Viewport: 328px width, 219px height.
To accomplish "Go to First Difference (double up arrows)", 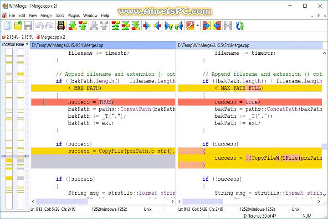I will click(115, 26).
